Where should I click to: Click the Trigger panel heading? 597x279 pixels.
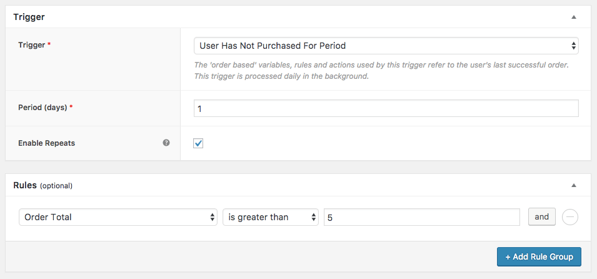(x=29, y=17)
